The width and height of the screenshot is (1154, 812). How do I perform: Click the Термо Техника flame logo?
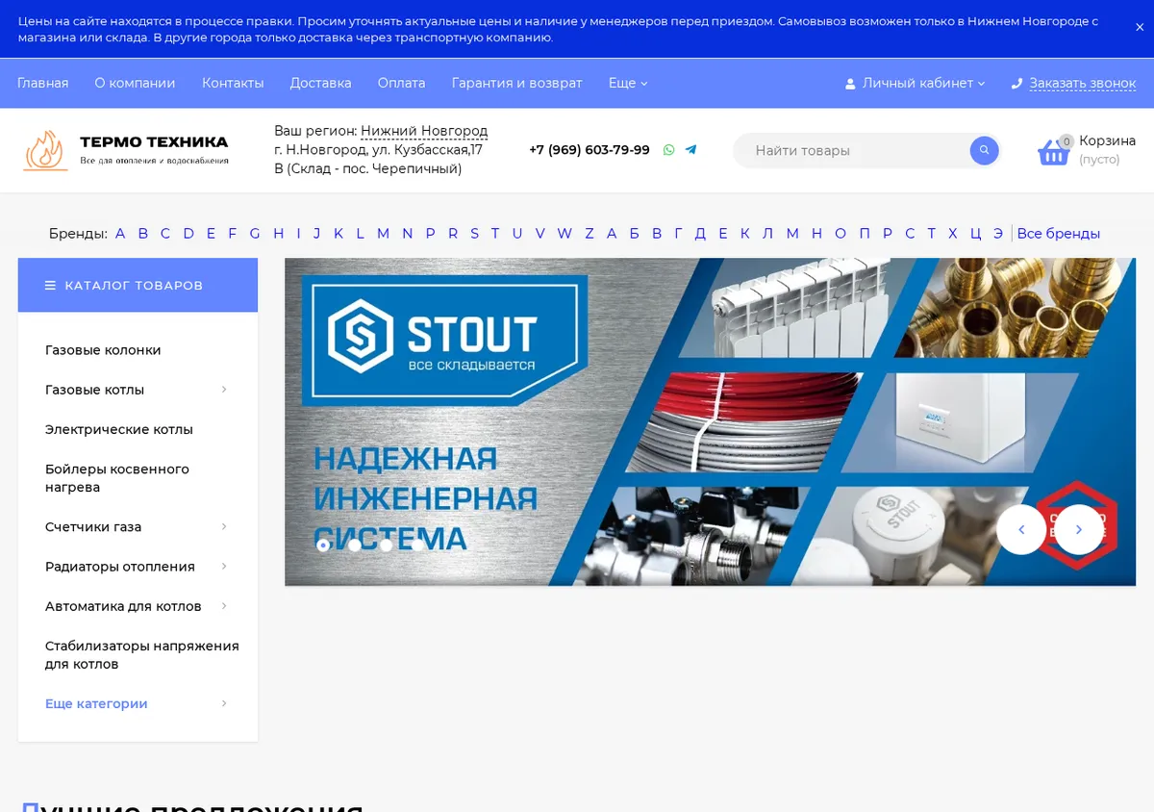45,151
